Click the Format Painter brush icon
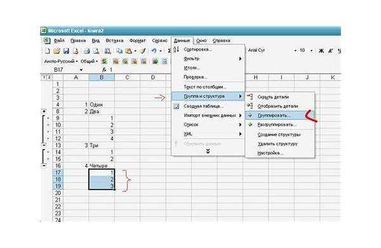Screen dimensions: 381x248 (x=143, y=51)
